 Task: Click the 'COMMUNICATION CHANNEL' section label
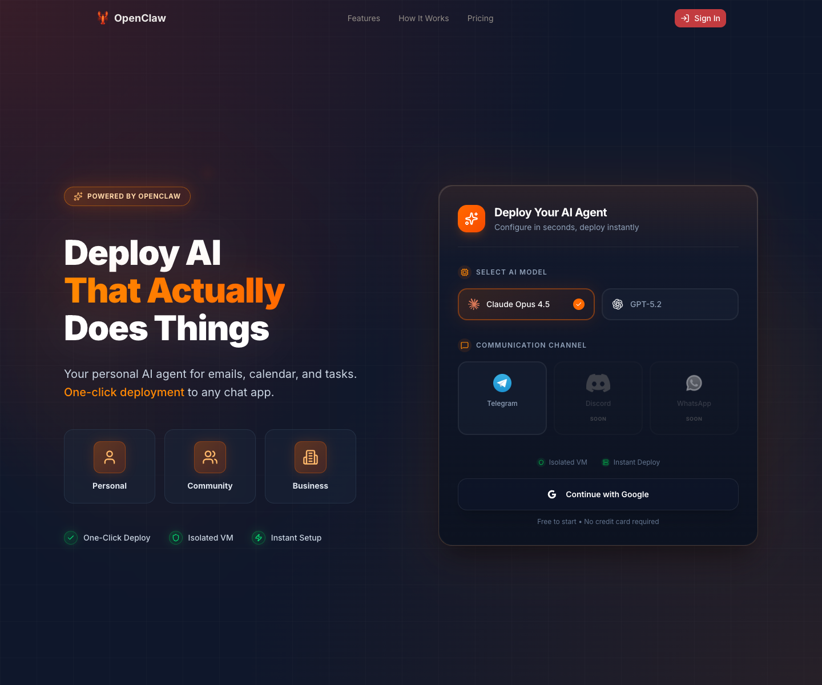click(x=531, y=345)
